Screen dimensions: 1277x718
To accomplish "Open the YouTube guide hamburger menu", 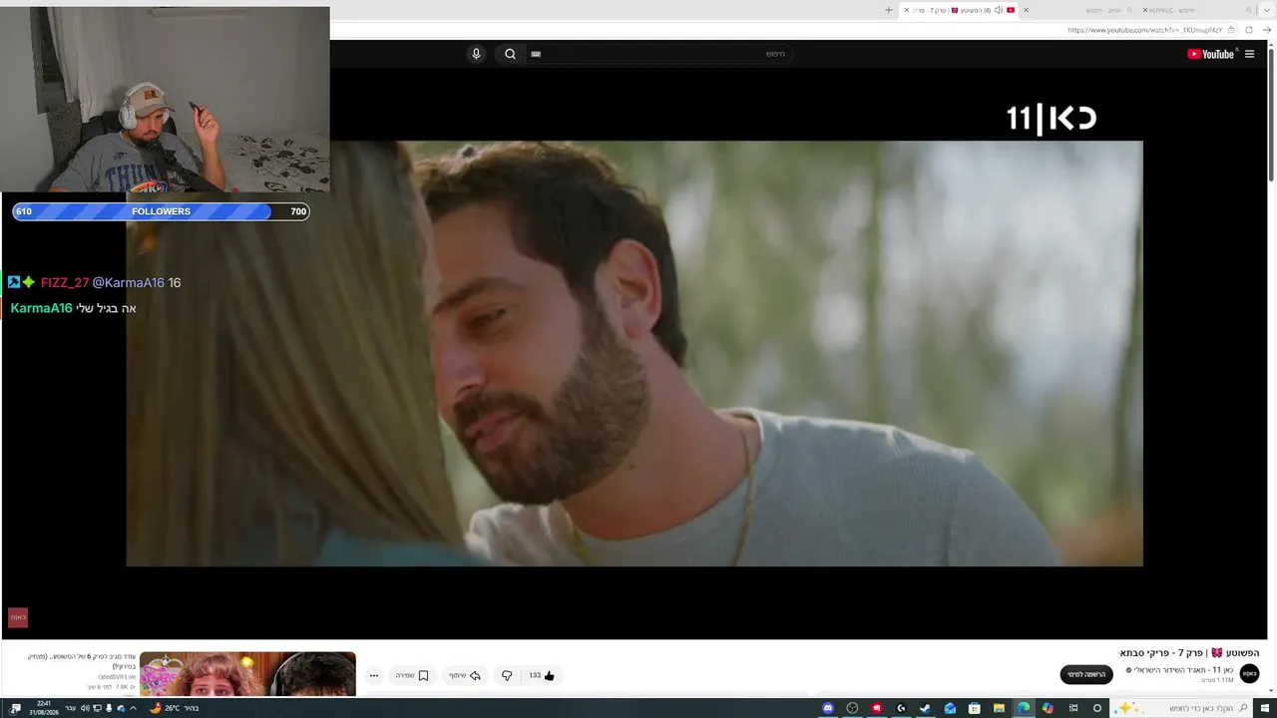I will point(1249,54).
